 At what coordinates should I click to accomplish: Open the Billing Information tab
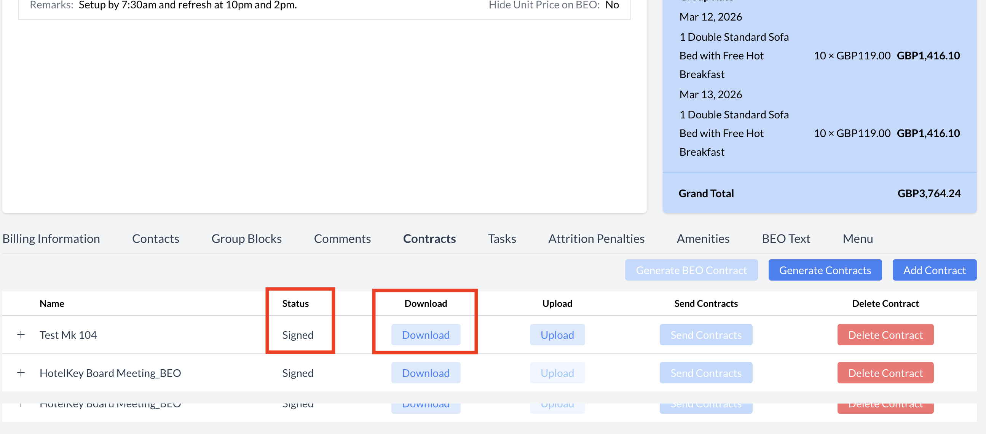click(x=51, y=238)
